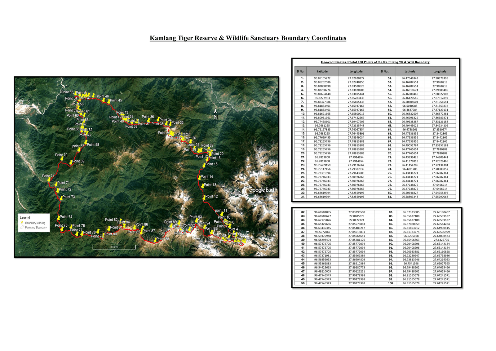The width and height of the screenshot is (496, 351).
Task: Click the Kamlang Boundary legend symbol
Action: (x=22, y=227)
